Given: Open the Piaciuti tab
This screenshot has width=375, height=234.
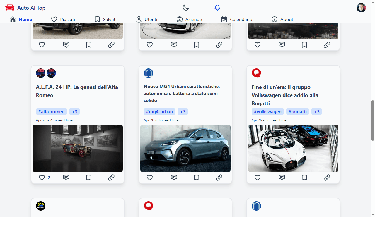Looking at the screenshot, I should click(63, 19).
